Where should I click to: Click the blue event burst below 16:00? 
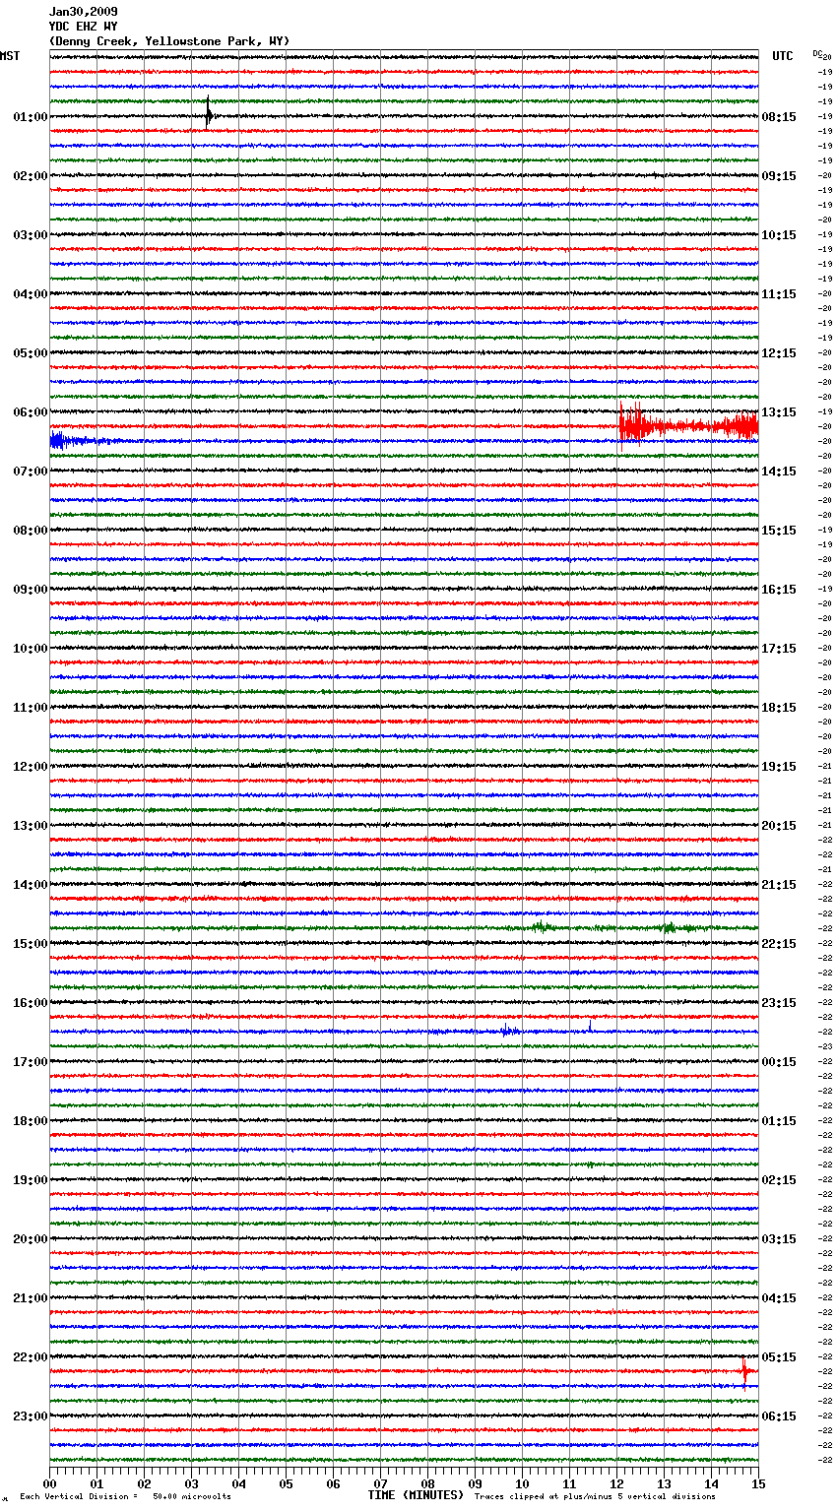(x=509, y=1031)
